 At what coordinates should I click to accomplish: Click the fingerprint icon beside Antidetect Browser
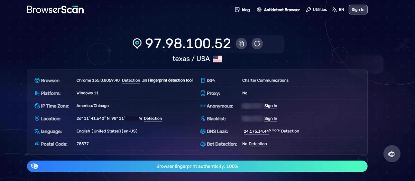pos(259,10)
